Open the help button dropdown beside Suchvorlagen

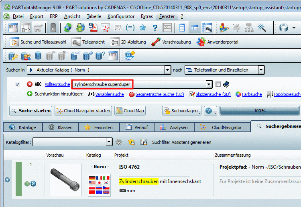(x=210, y=111)
